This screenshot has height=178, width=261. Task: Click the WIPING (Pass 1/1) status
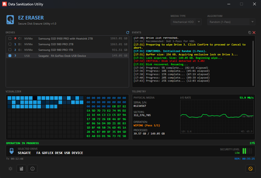click(x=147, y=125)
